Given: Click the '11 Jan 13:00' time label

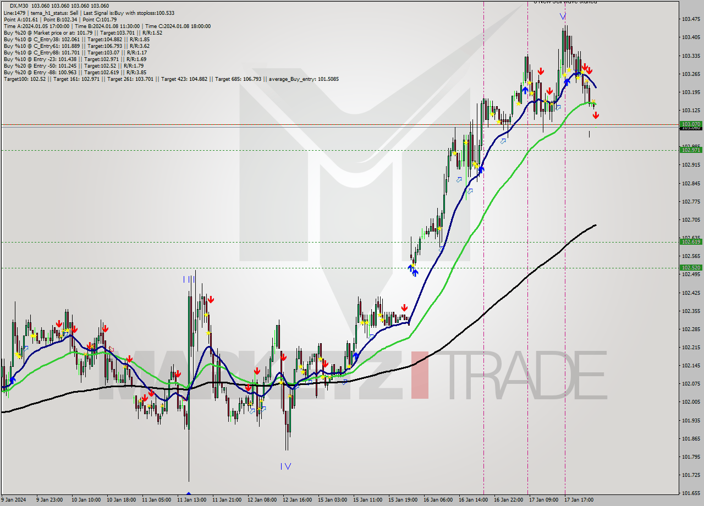Looking at the screenshot, I should pyautogui.click(x=191, y=500).
